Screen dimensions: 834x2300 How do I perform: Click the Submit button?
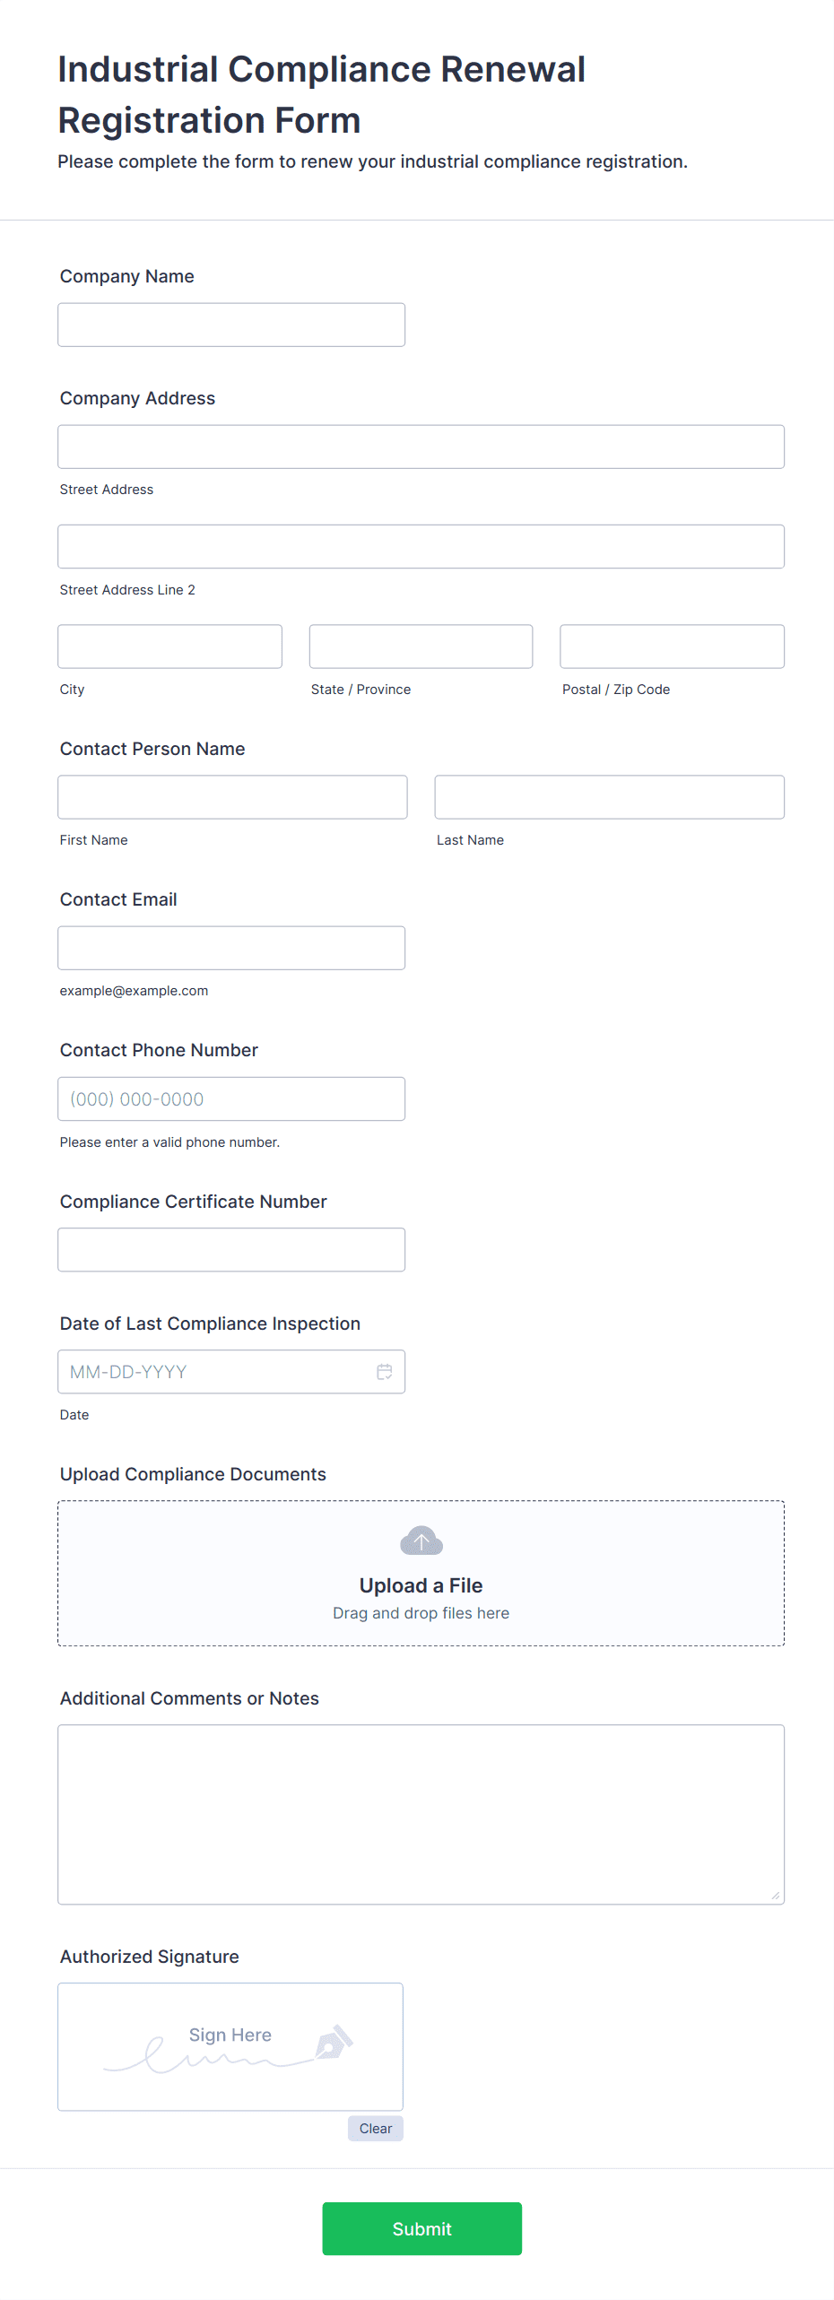click(x=421, y=2228)
